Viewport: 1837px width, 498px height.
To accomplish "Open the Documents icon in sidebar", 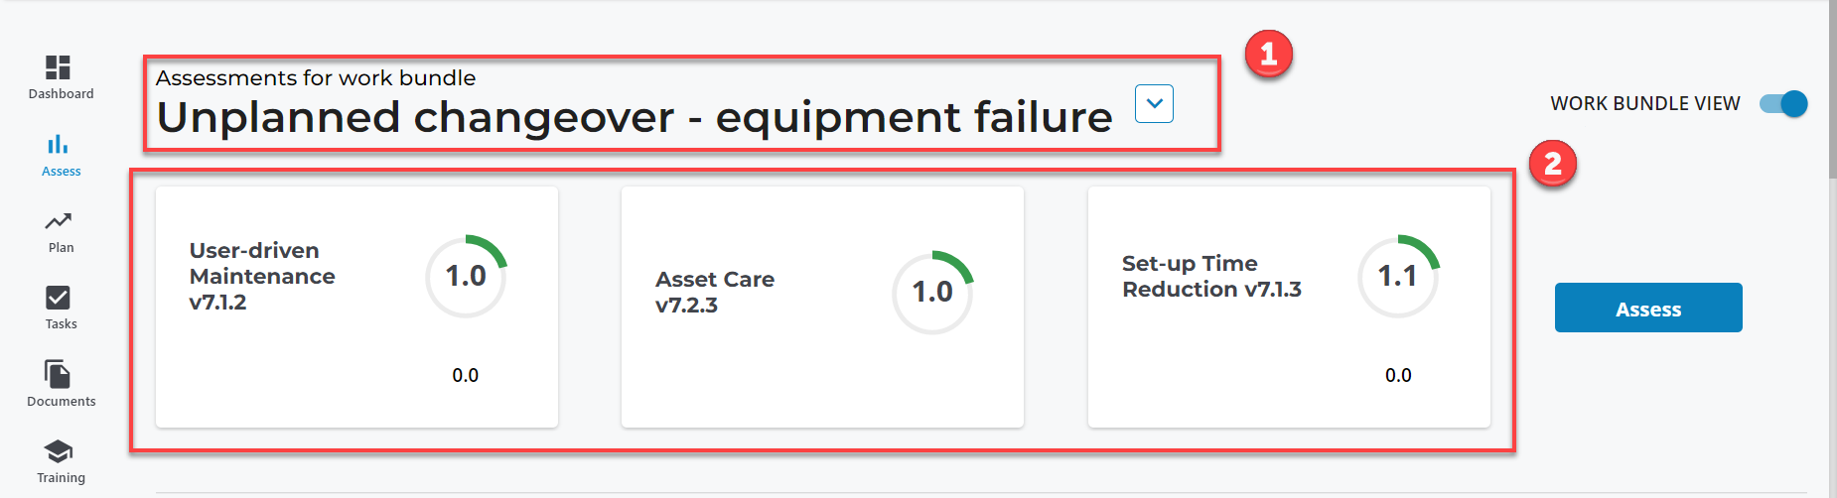I will [59, 374].
